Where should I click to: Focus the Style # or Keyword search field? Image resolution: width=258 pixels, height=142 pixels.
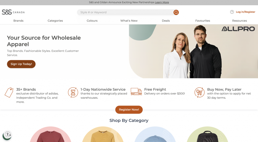(x=125, y=12)
